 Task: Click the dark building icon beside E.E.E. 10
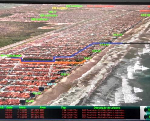(x=52, y=81)
